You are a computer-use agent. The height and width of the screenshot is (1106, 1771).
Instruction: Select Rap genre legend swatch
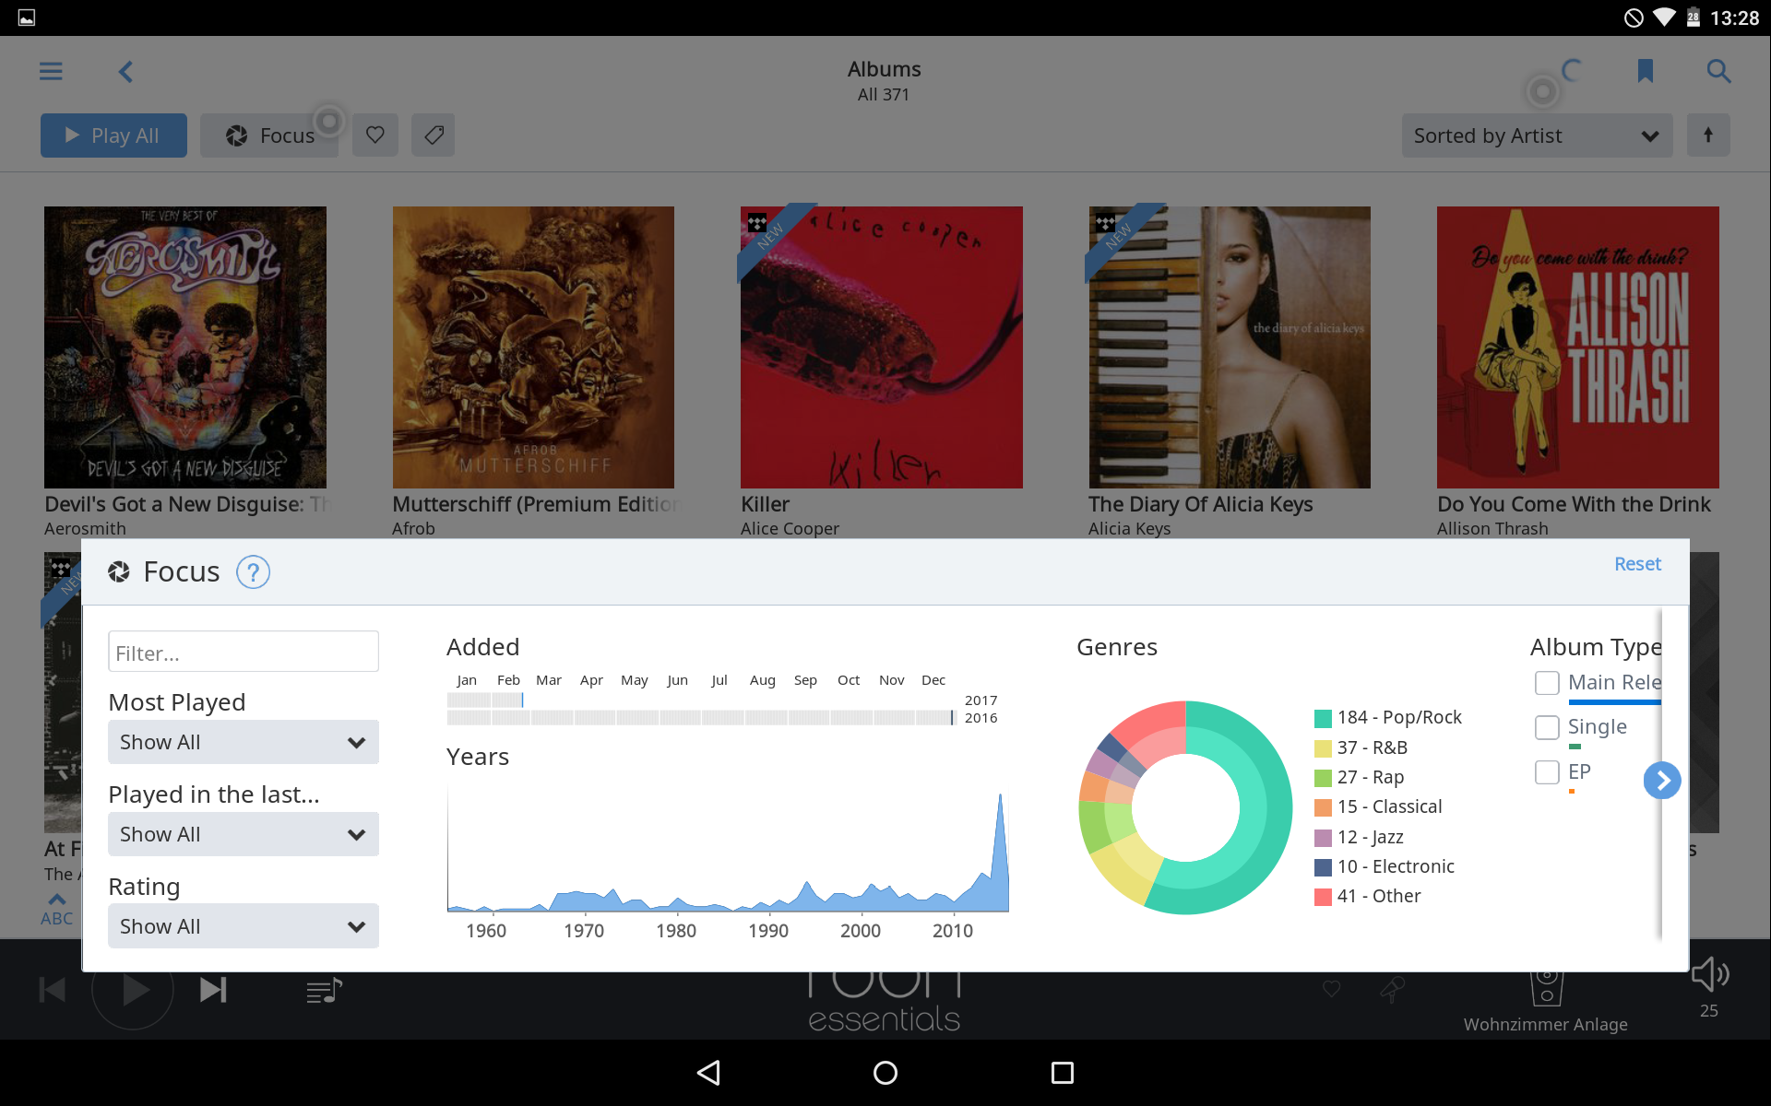pos(1323,778)
